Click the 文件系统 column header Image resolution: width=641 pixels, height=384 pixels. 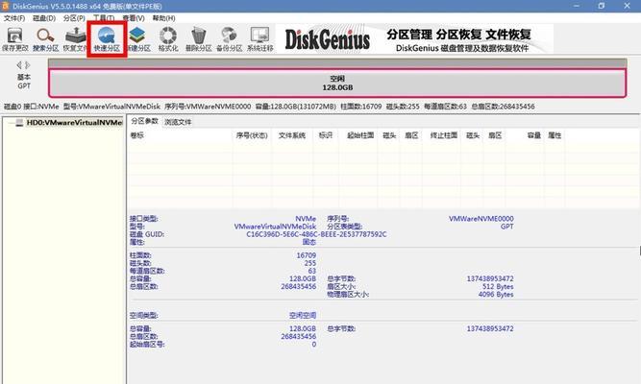click(x=292, y=135)
